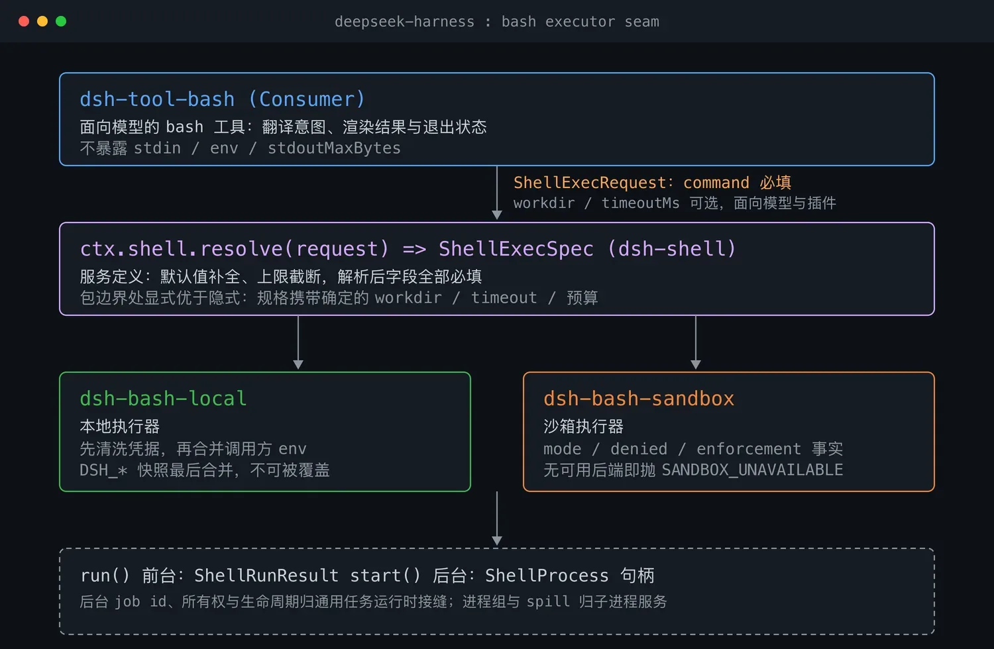The width and height of the screenshot is (994, 649).
Task: Click the green maximize window dot
Action: [61, 21]
